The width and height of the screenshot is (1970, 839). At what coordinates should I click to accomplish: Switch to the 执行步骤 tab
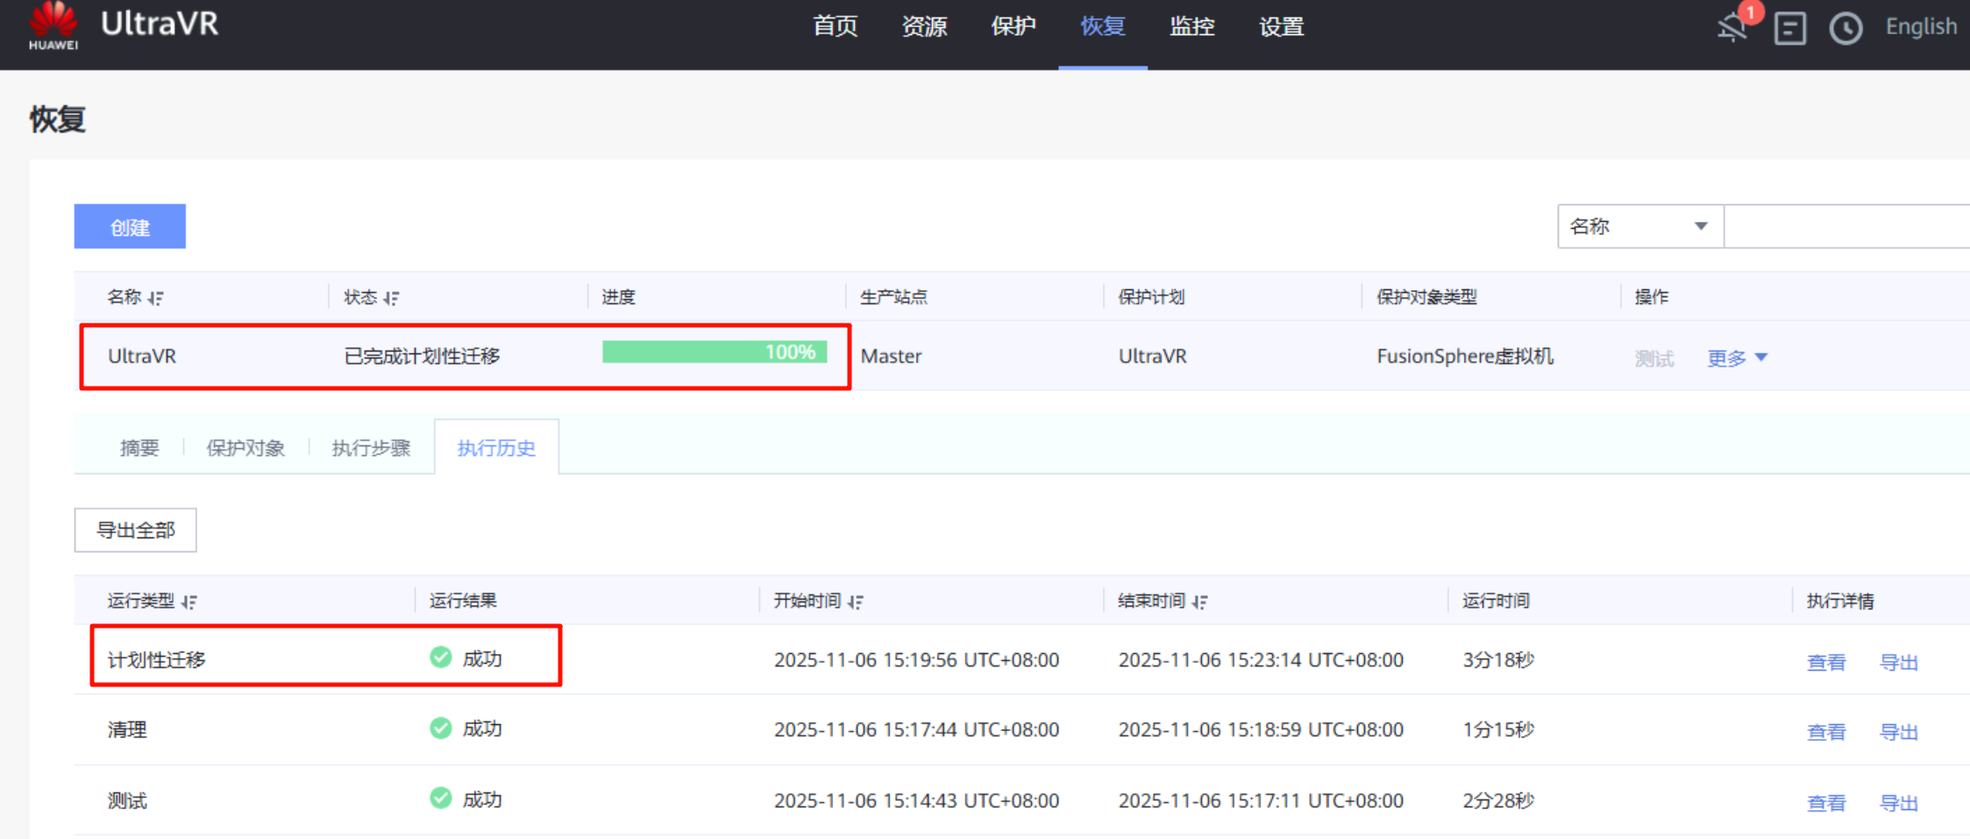click(x=371, y=448)
